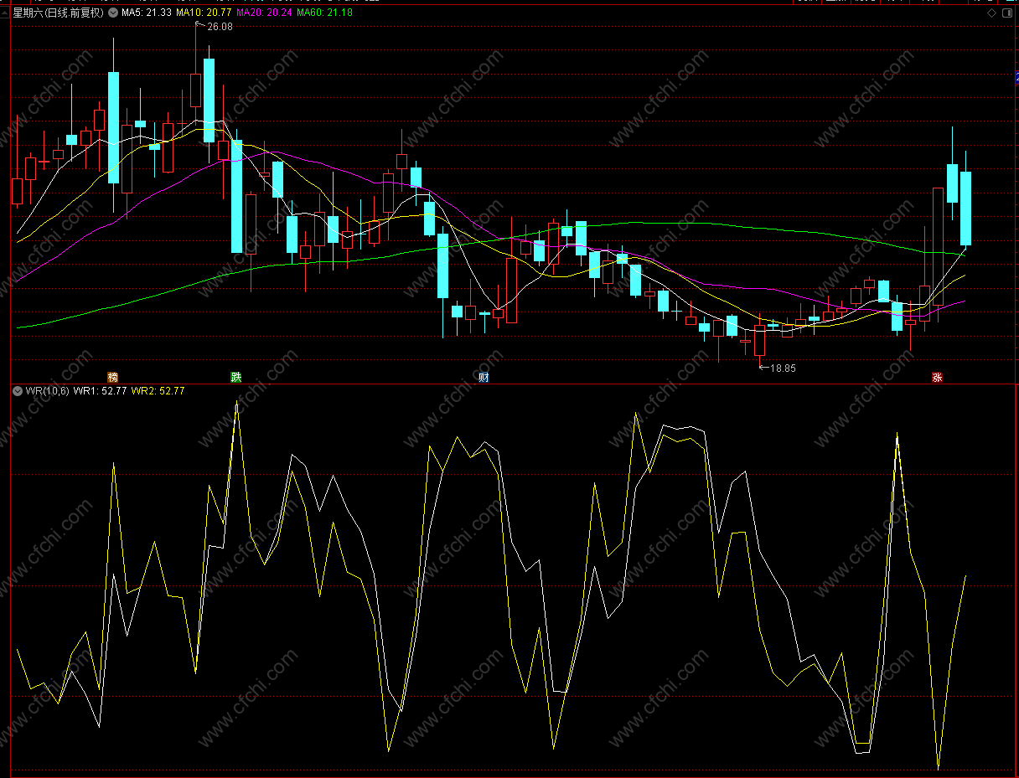Screen dimensions: 1019x778
Task: Open the WR indicator dropdown arrow
Action: [18, 390]
